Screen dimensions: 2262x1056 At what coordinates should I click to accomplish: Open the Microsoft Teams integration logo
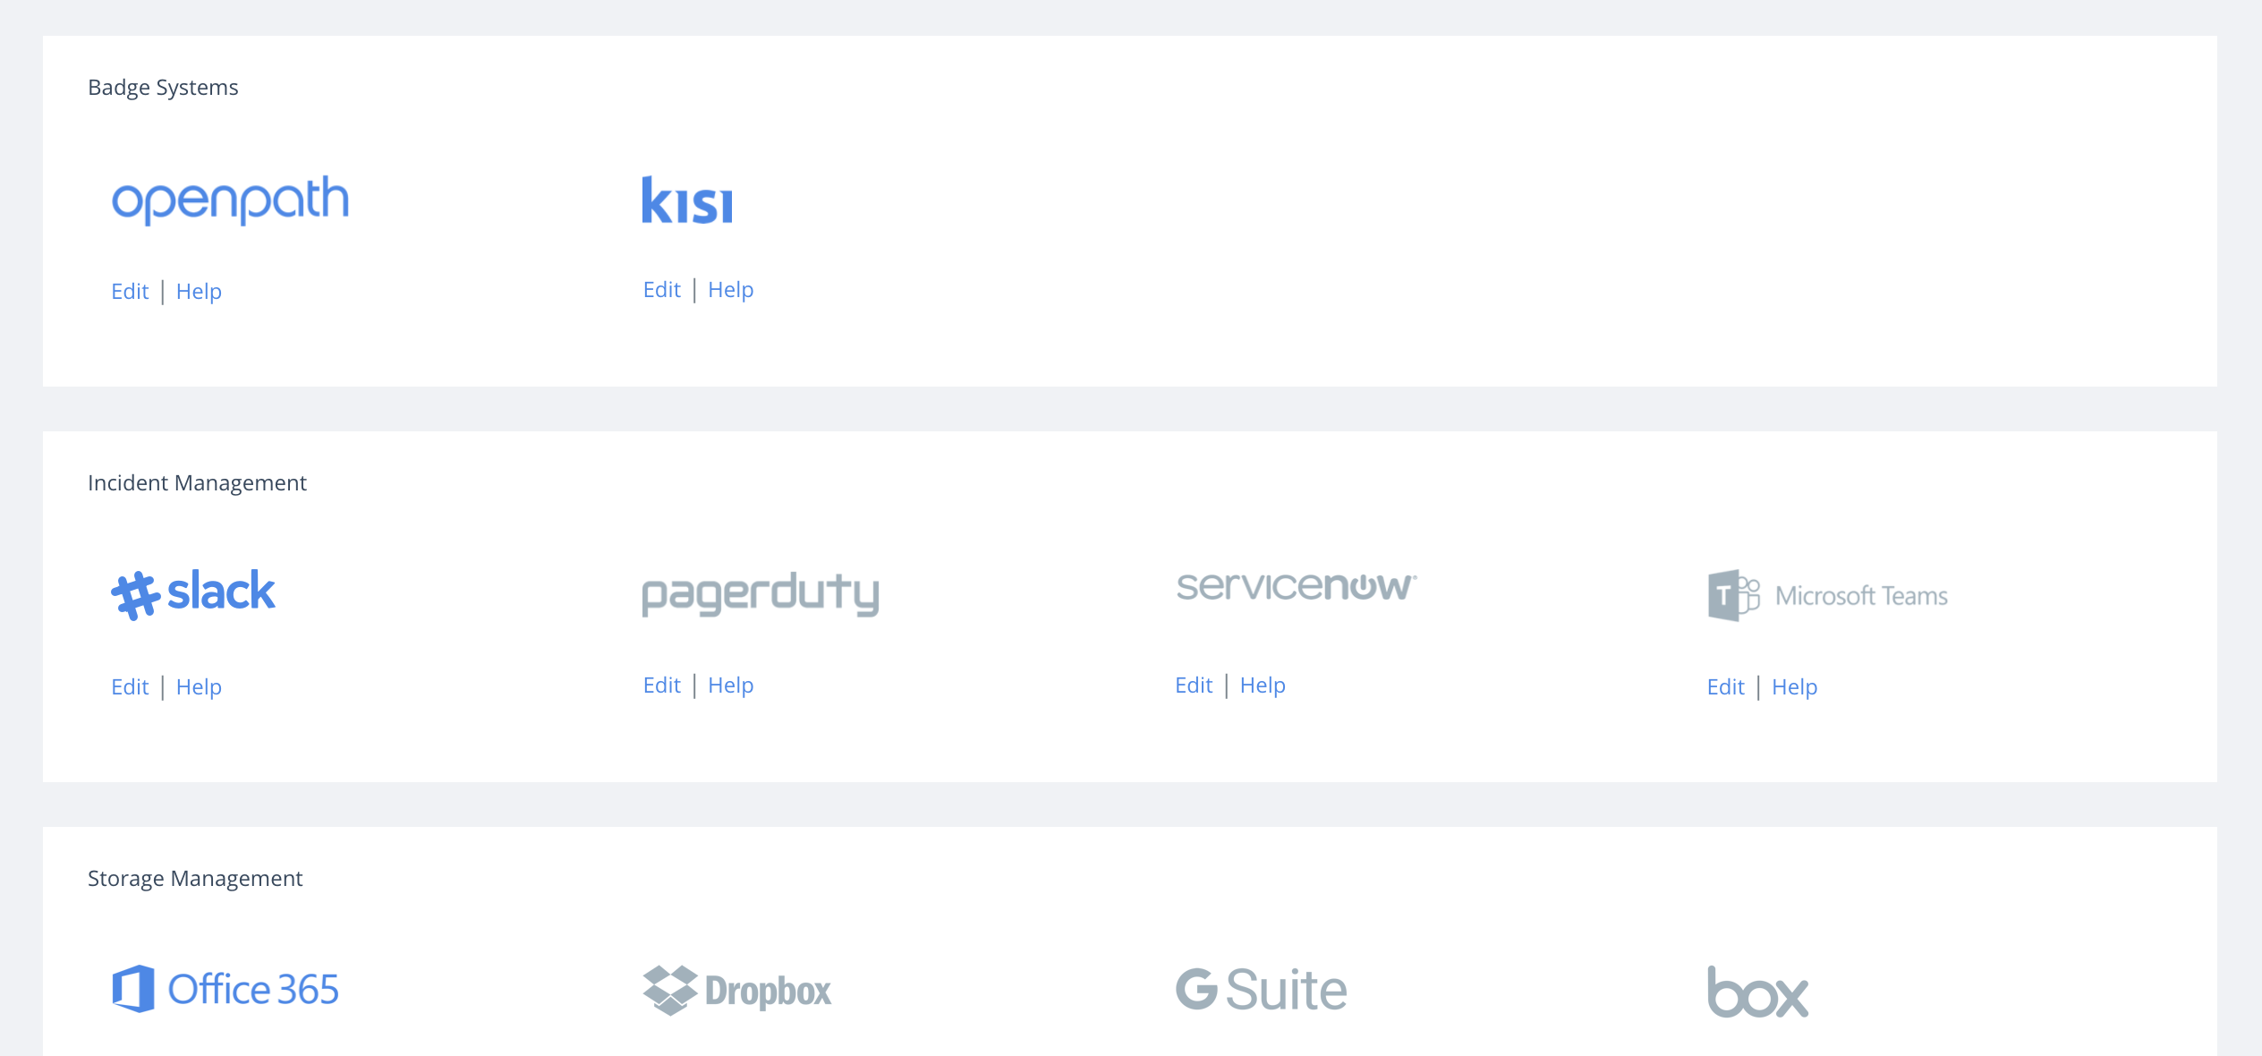pyautogui.click(x=1827, y=595)
